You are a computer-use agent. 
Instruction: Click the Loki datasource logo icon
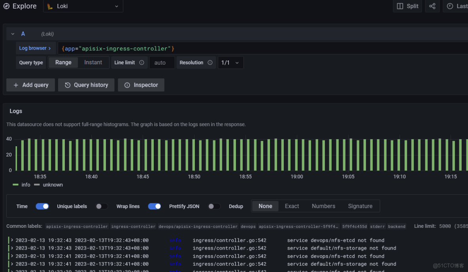(x=50, y=6)
